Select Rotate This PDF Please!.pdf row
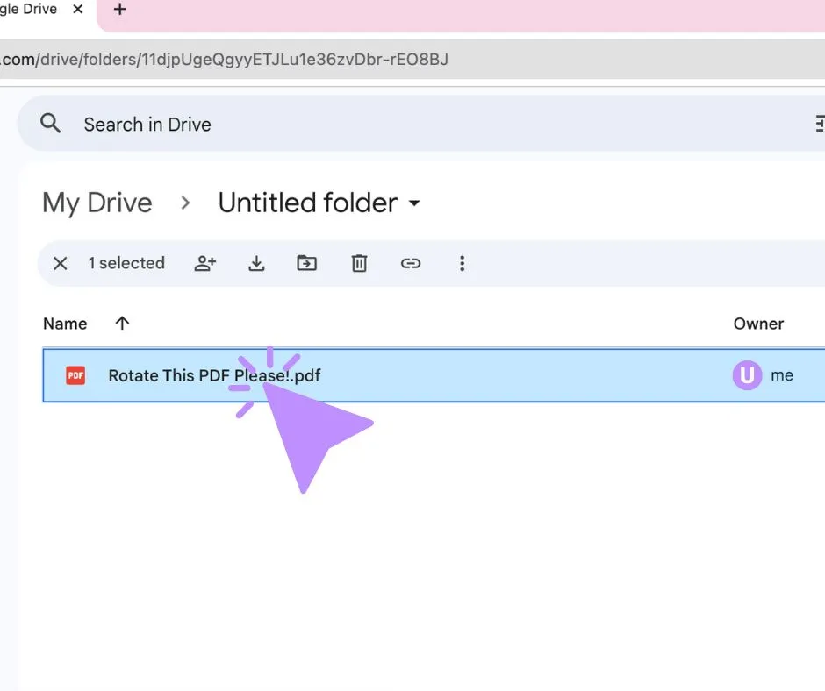Viewport: 825px width, 691px height. (214, 374)
